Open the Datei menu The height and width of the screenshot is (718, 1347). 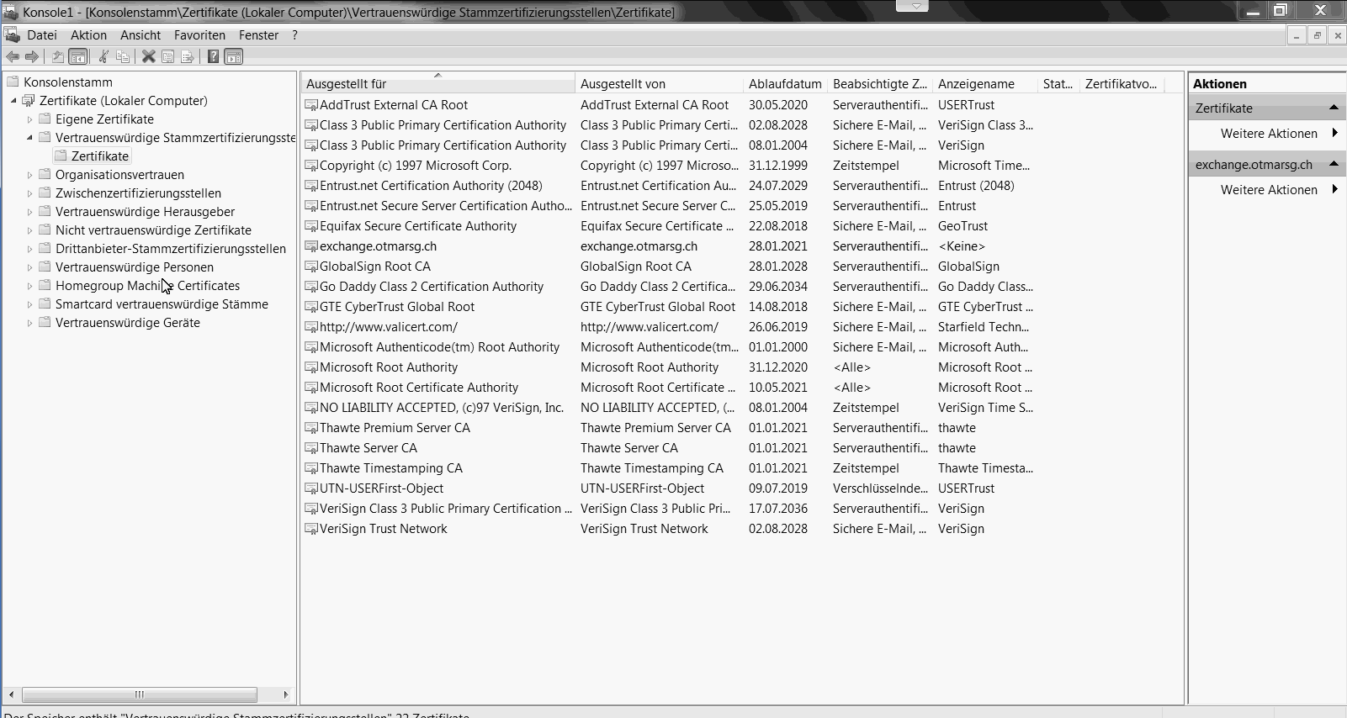[42, 35]
